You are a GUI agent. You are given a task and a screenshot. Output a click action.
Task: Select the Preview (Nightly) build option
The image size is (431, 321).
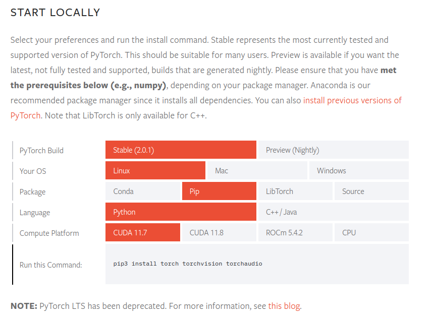pos(333,150)
